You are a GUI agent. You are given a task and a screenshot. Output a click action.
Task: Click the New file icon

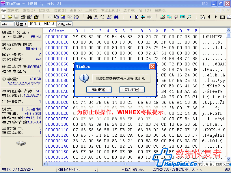(3, 17)
